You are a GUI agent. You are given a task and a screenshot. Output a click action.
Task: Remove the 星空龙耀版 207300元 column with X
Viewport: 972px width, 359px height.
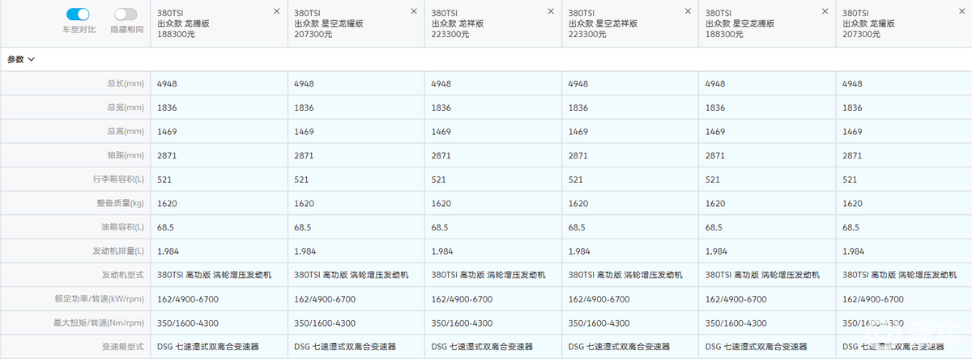pyautogui.click(x=414, y=11)
